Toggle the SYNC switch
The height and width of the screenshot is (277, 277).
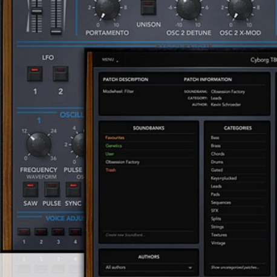[73, 189]
